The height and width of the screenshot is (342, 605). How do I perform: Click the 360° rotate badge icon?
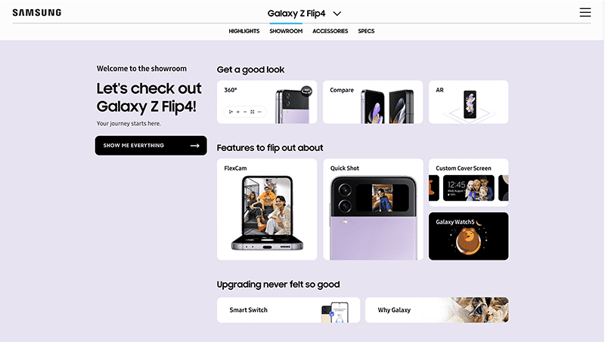(306, 91)
